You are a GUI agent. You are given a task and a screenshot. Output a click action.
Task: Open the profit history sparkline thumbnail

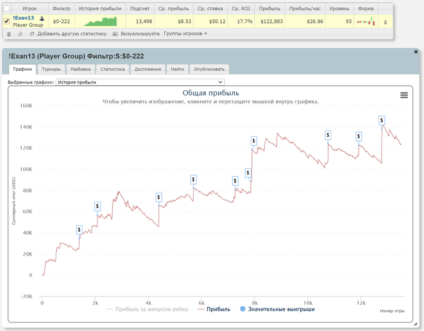coord(101,21)
